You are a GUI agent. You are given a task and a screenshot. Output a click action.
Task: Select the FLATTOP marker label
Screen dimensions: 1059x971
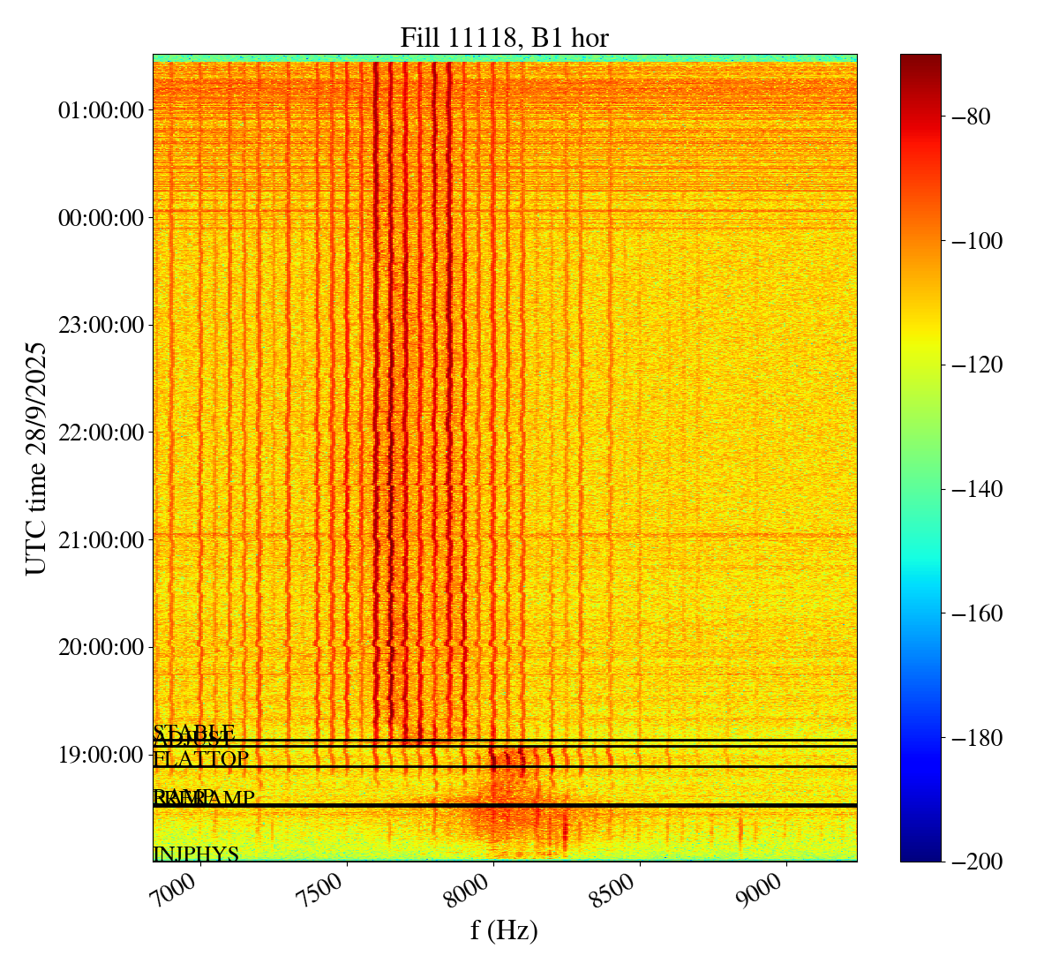pos(201,759)
